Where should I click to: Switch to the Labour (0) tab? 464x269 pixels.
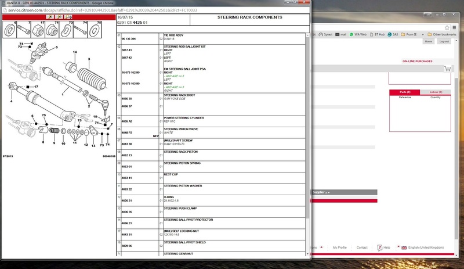[x=436, y=92]
